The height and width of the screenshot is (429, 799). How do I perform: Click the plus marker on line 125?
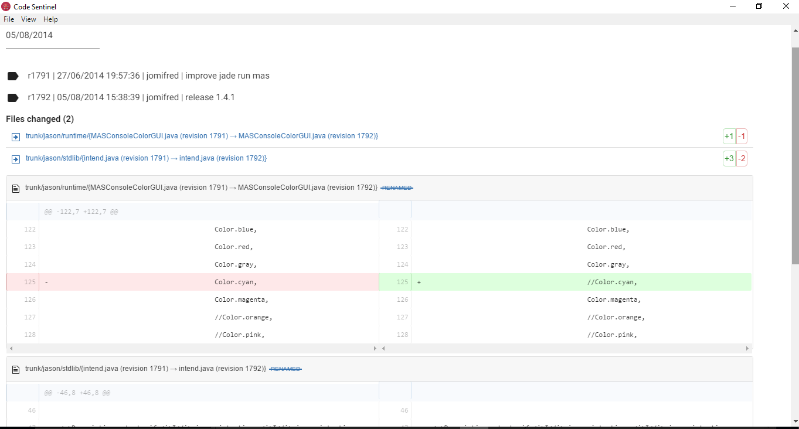(x=419, y=282)
